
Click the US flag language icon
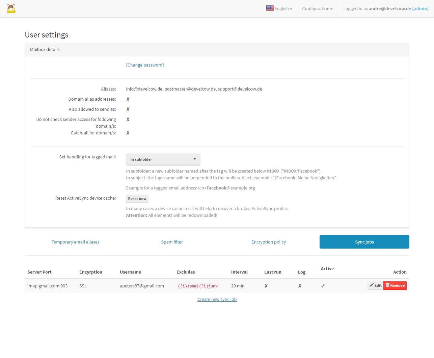coord(270,8)
